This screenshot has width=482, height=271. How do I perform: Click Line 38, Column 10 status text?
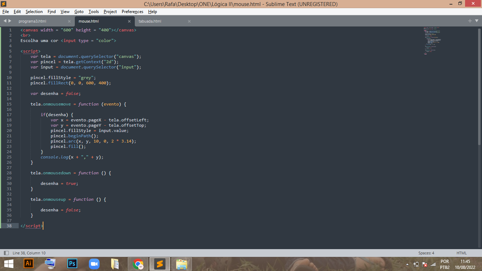click(29, 253)
